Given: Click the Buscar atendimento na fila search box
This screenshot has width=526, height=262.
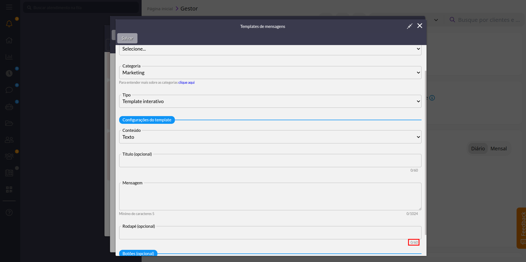Looking at the screenshot, I should 81,7.
